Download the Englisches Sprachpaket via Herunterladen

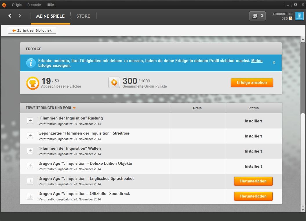253,181
